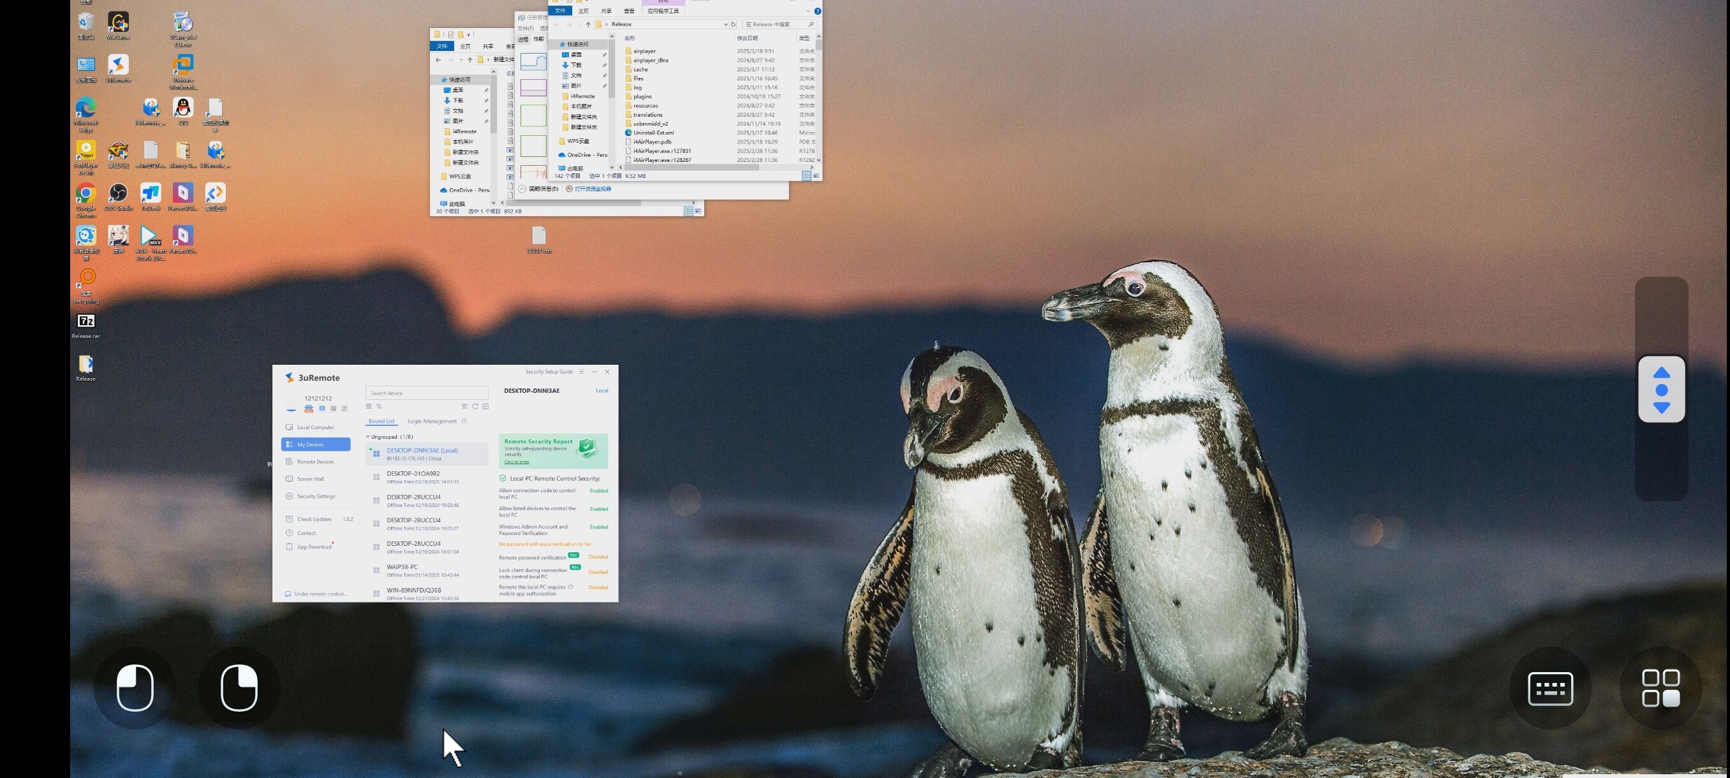Screen dimensions: 1730x778
Task: Tap the right mouse button overlay
Action: [x=239, y=687]
